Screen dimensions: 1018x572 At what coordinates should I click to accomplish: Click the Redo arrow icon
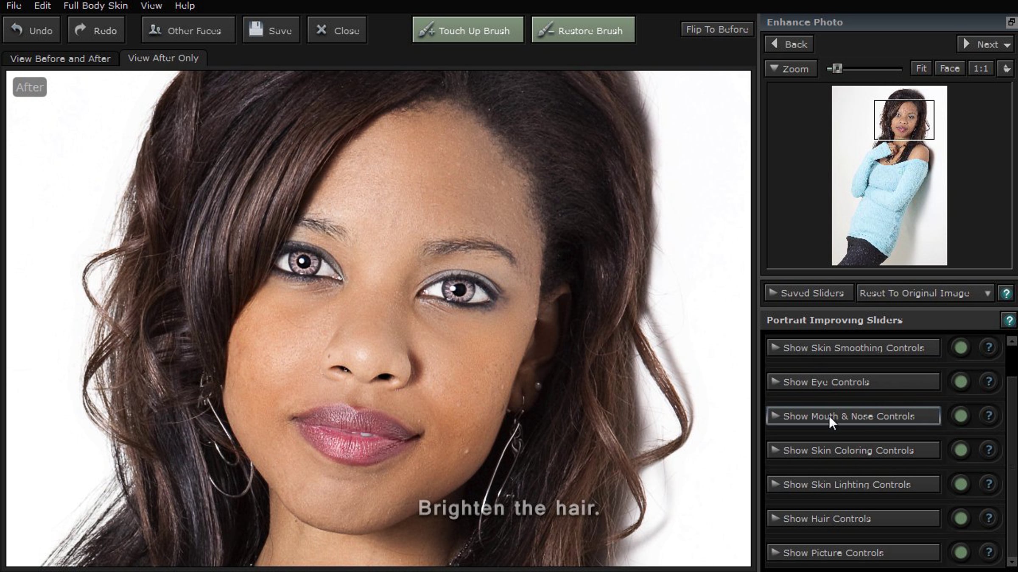[x=80, y=30]
